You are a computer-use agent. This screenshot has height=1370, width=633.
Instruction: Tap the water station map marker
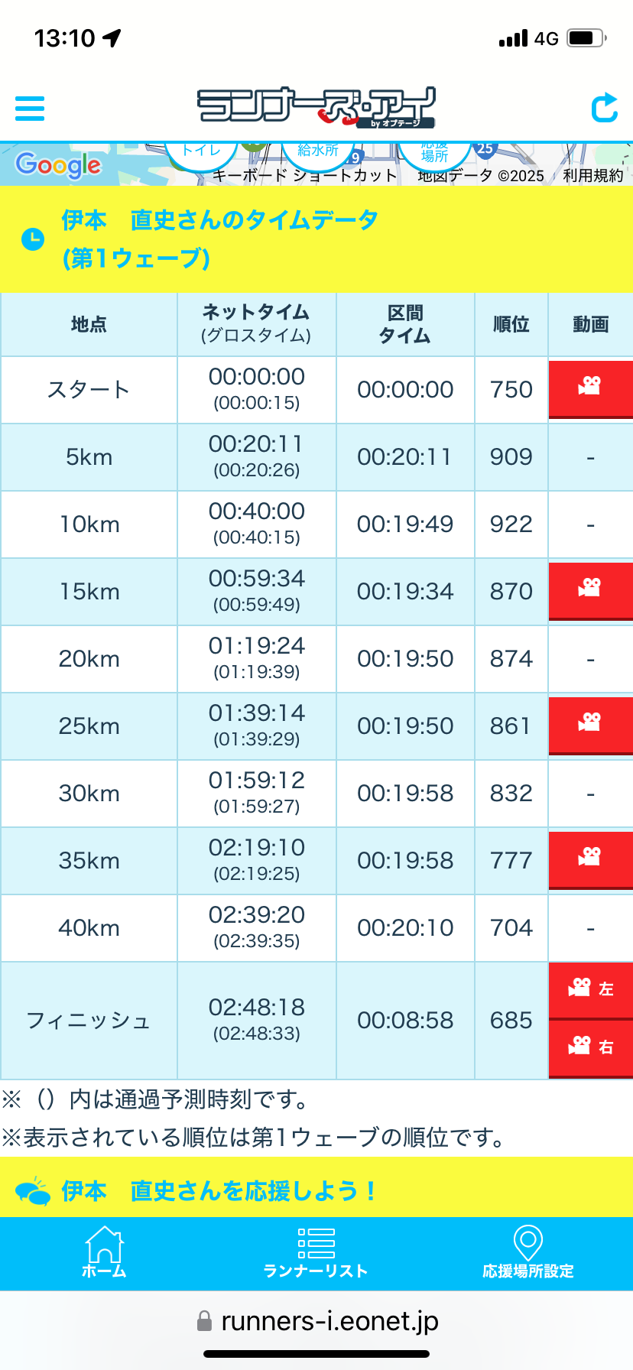(318, 153)
